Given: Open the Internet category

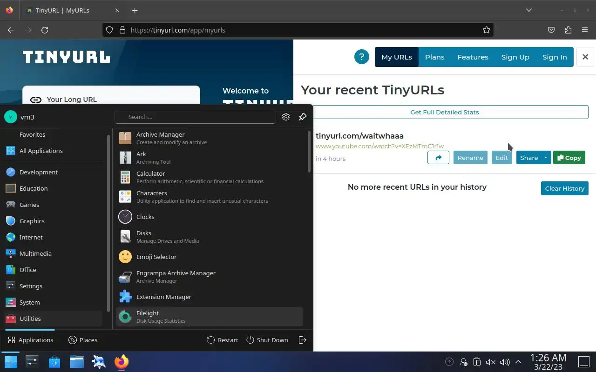Looking at the screenshot, I should (x=53, y=237).
